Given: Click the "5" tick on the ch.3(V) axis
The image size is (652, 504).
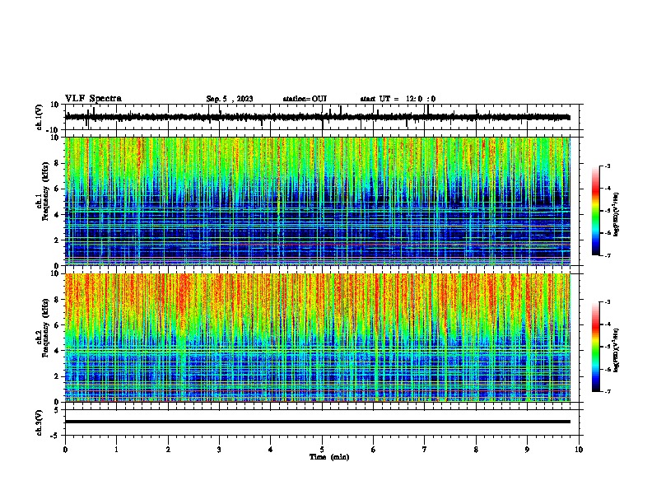Looking at the screenshot, I should [58, 409].
